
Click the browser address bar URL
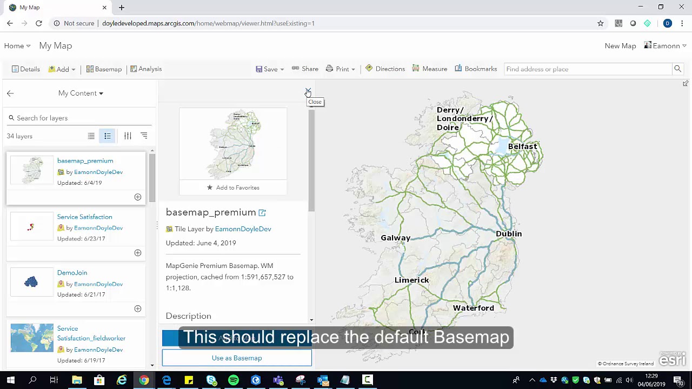coord(208,23)
